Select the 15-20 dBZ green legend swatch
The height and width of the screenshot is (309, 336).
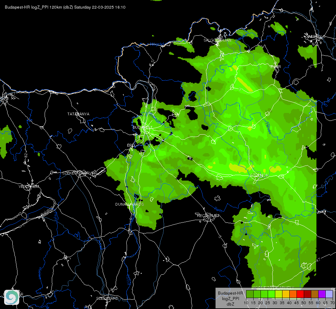[257, 294]
